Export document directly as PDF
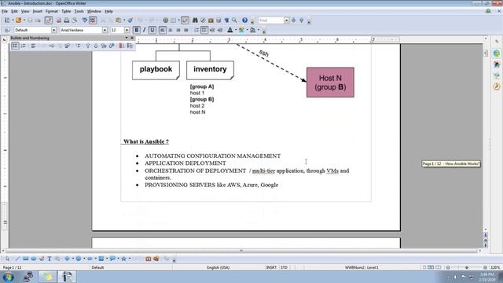This screenshot has width=503, height=283. tap(59, 20)
